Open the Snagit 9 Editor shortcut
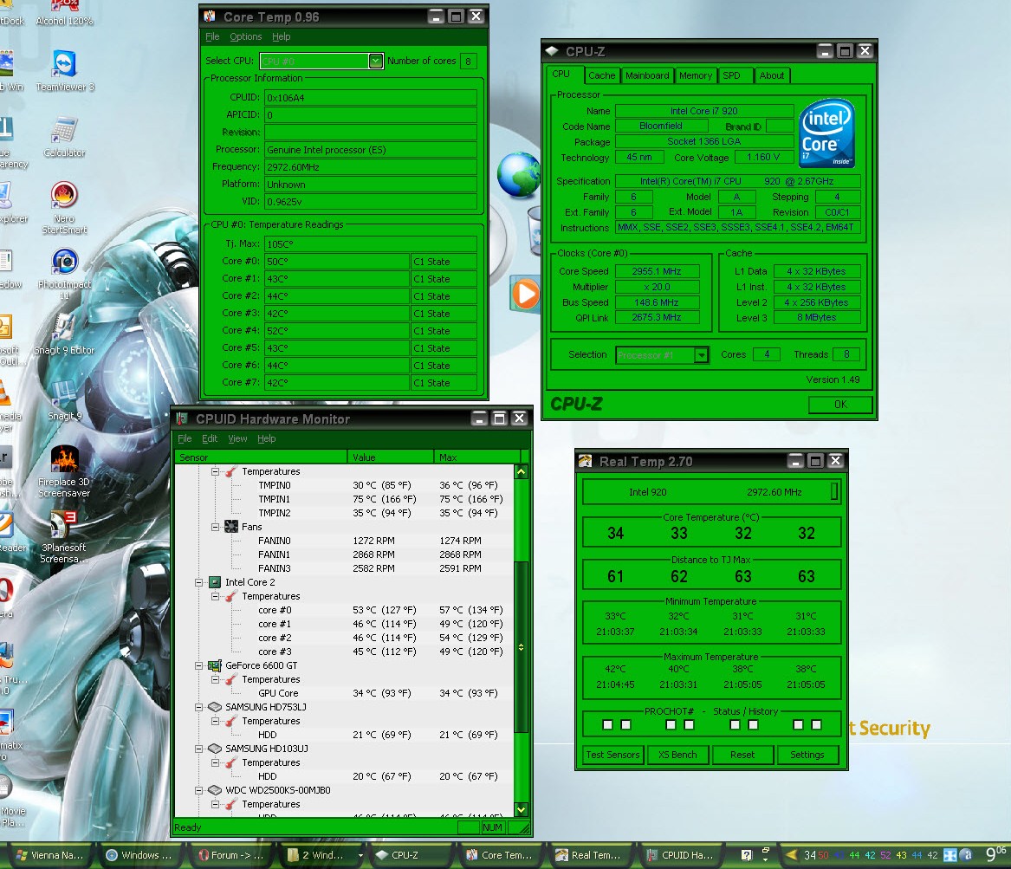Screen dimensions: 1011x869 point(64,334)
